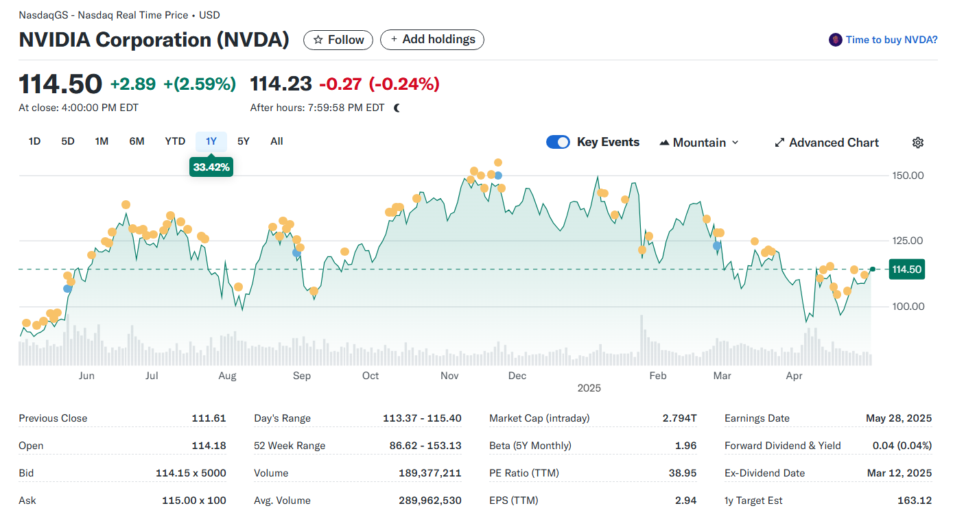
Task: Click the main price 114.50
Action: pyautogui.click(x=60, y=84)
